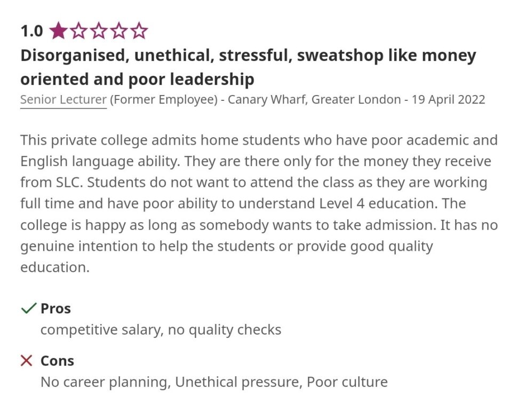Screen dimensions: 518x395
Task: Click the Former Employee status text
Action: point(164,99)
